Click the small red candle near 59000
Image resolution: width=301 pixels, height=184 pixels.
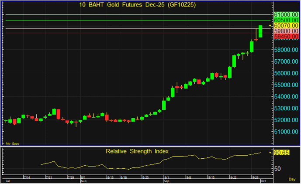pyautogui.click(x=256, y=39)
